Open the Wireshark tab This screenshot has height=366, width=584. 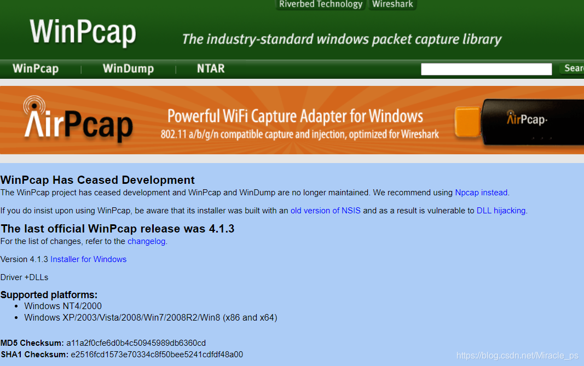(x=392, y=4)
